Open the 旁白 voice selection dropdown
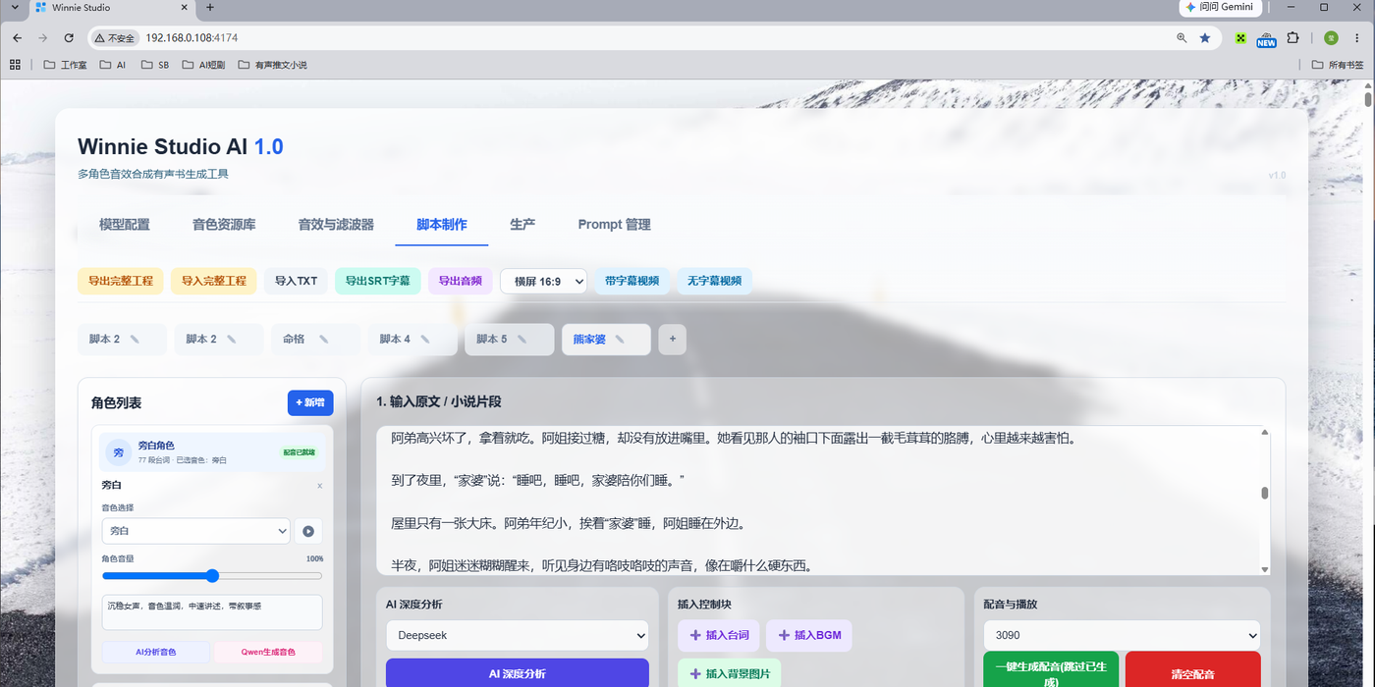This screenshot has width=1375, height=687. [x=195, y=531]
